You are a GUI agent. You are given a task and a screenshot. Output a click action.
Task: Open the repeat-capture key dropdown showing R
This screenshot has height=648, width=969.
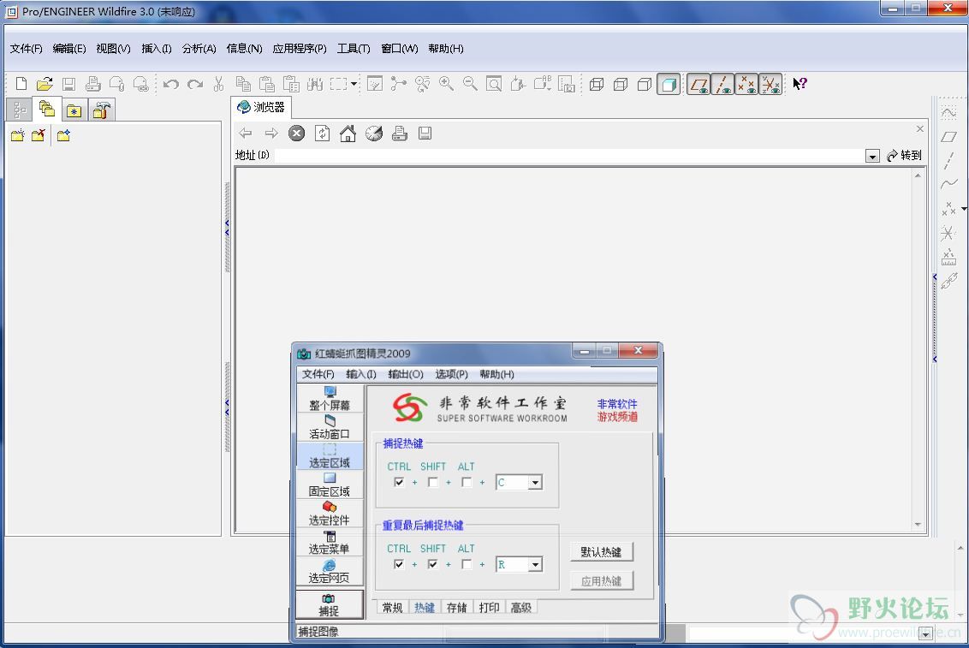(x=535, y=565)
